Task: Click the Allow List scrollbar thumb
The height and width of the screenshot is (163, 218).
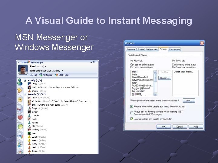Action: (x=155, y=77)
